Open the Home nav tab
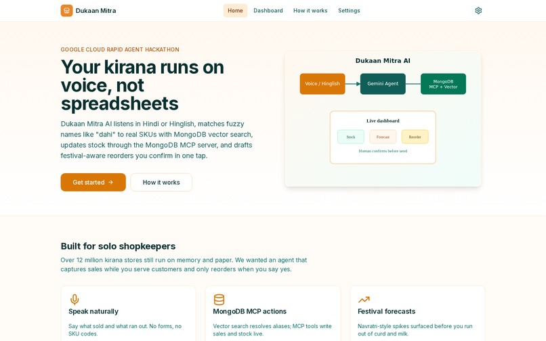 pos(235,10)
